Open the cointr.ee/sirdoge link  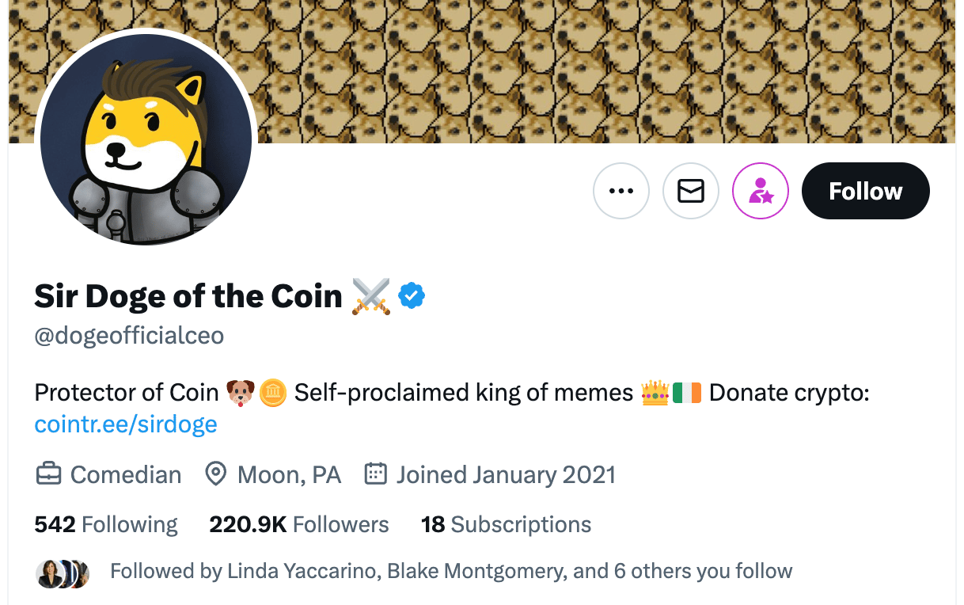click(126, 424)
